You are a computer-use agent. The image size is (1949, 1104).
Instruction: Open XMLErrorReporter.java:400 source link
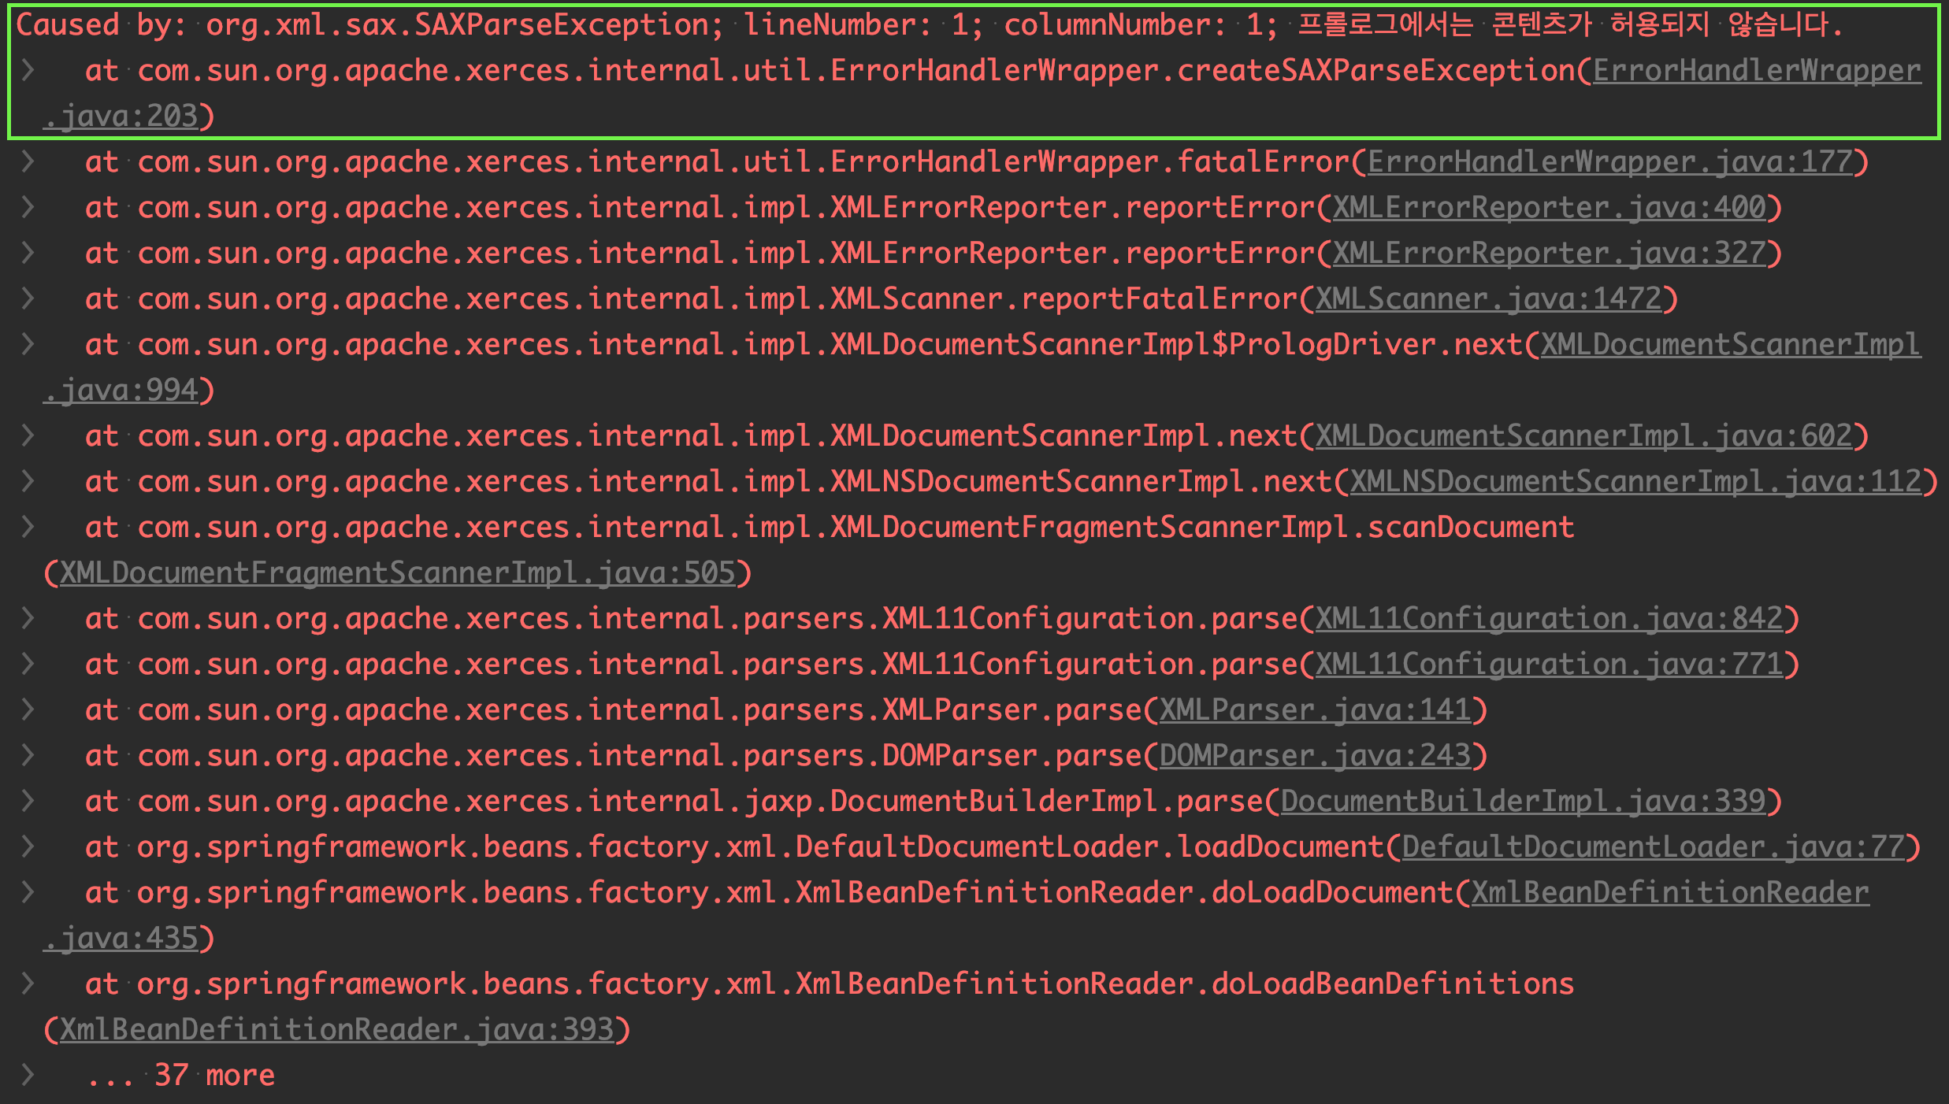1549,208
